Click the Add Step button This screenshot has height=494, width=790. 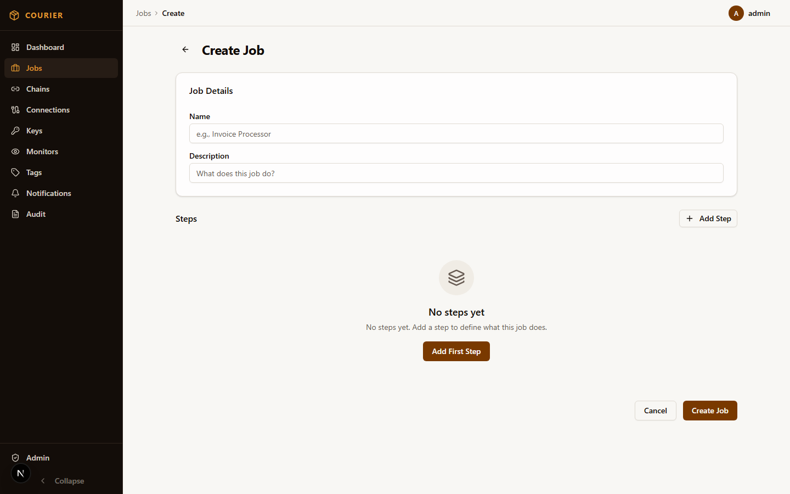708,218
